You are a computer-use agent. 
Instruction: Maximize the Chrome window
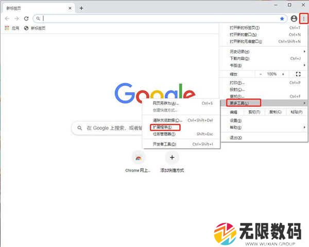tap(289, 5)
